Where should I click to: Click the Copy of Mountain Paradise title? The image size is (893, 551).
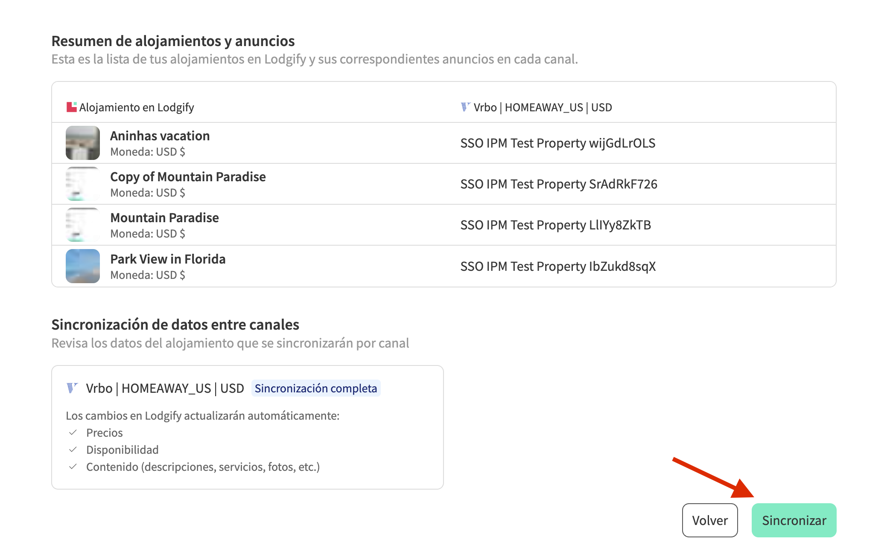coord(188,177)
